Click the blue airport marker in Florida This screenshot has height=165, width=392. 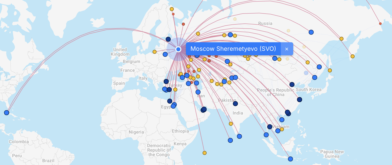7,113
